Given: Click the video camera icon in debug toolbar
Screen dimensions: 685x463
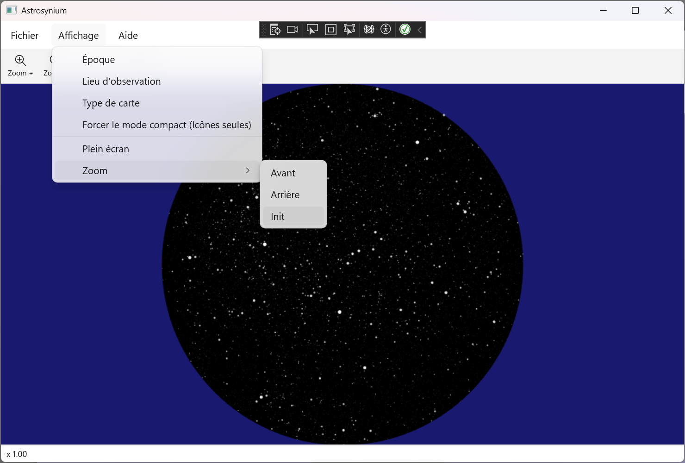Looking at the screenshot, I should pyautogui.click(x=293, y=30).
